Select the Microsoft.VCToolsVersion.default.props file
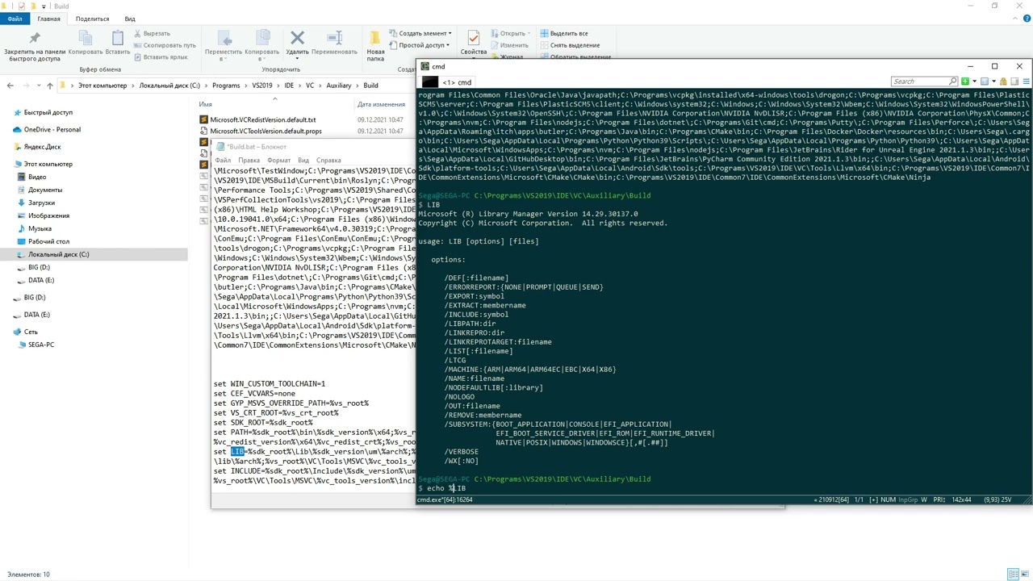This screenshot has height=581, width=1033. click(x=266, y=131)
